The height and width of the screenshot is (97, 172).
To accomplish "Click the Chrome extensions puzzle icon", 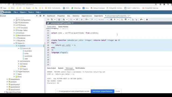I will click(164, 4).
